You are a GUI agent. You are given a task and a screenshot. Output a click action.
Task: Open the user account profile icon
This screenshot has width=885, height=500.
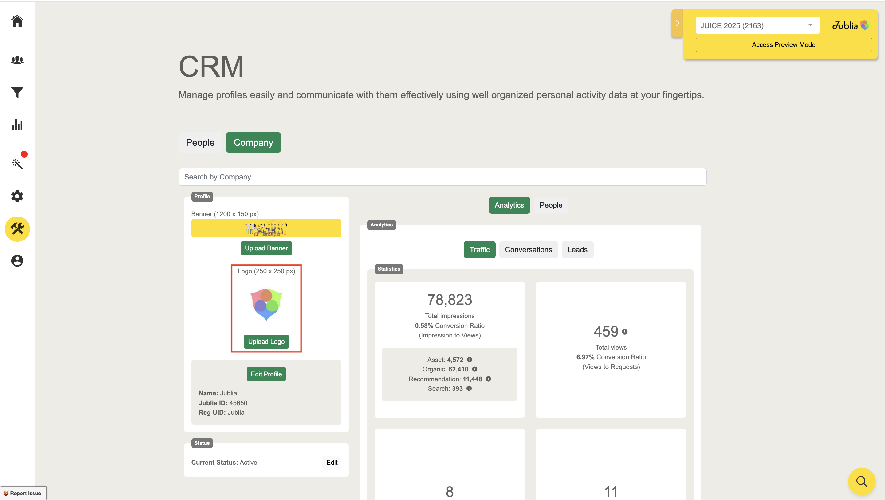click(17, 261)
